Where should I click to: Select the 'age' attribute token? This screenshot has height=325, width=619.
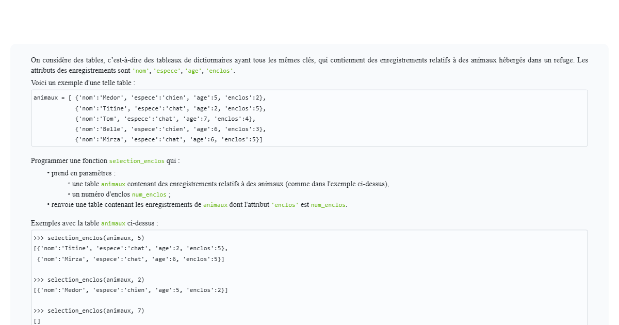(x=193, y=71)
